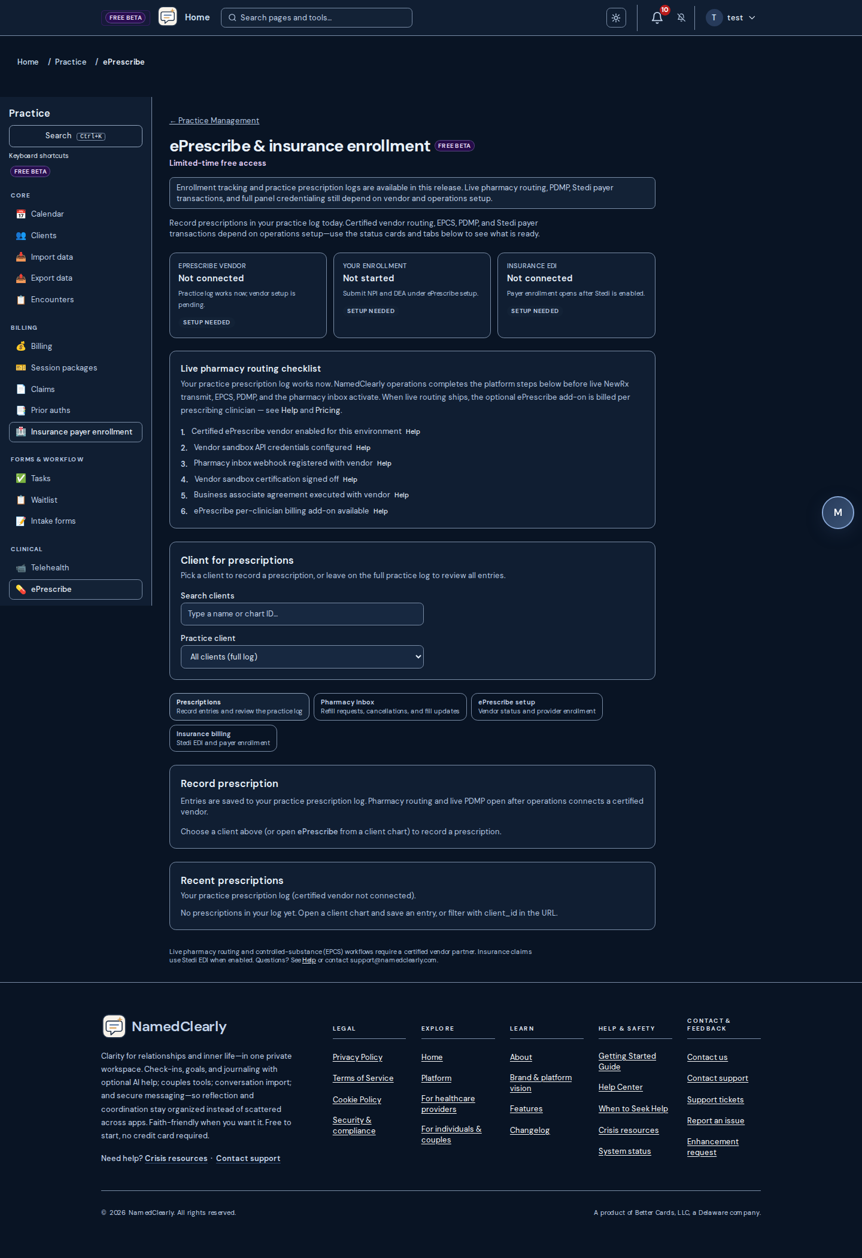Screen dimensions: 862x1258
Task: Click Crisis resources beside Need help
Action: click(176, 1159)
